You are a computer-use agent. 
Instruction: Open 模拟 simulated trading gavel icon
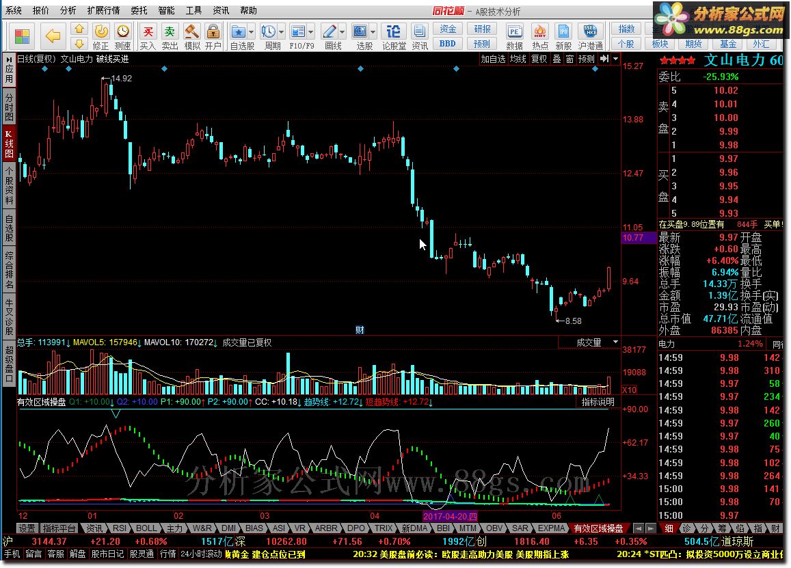point(191,31)
